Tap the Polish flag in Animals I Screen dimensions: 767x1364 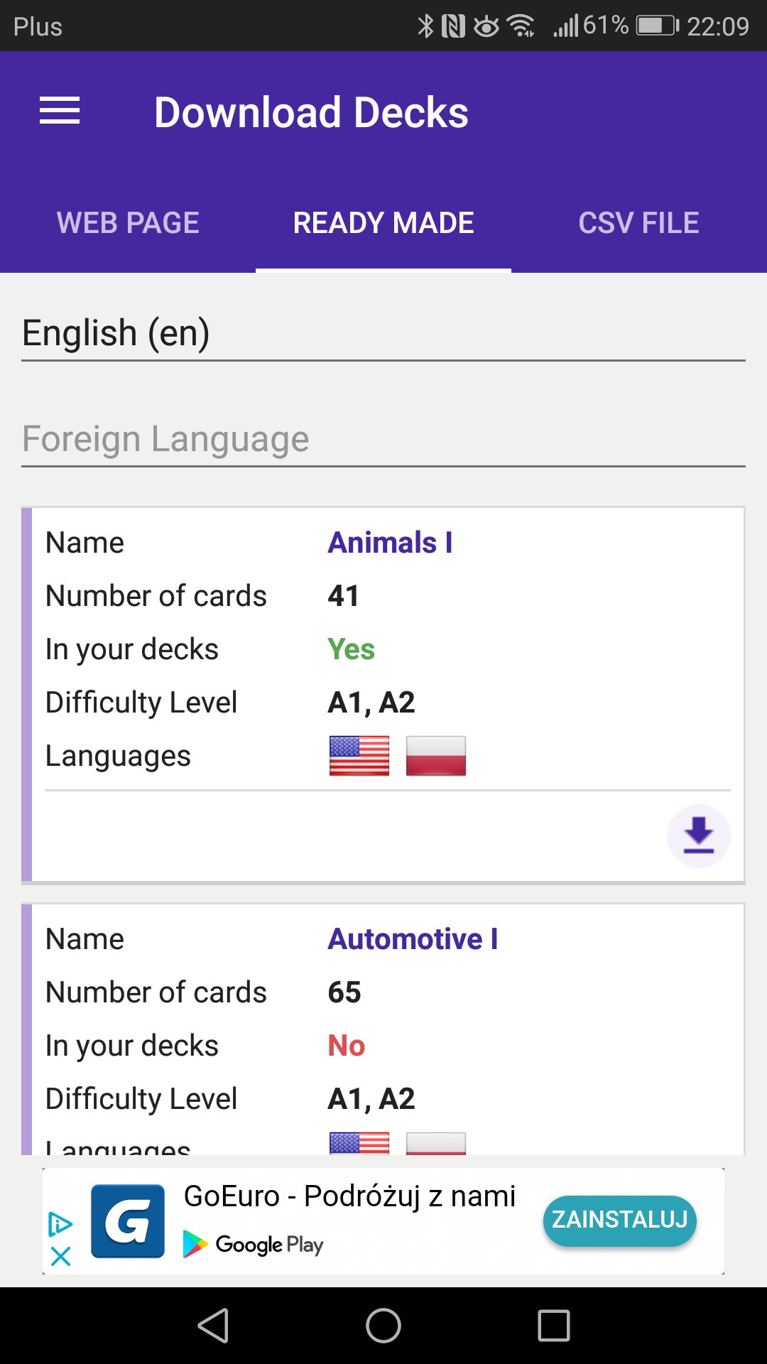[435, 755]
